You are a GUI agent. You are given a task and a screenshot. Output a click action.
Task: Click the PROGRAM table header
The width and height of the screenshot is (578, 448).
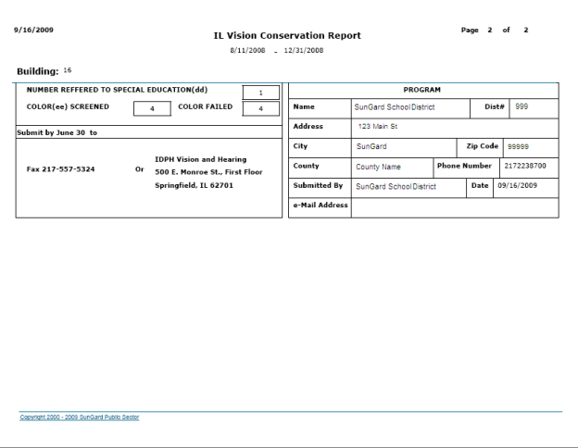(424, 90)
